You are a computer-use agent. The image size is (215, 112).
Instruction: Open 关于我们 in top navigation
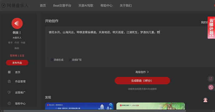(126, 6)
